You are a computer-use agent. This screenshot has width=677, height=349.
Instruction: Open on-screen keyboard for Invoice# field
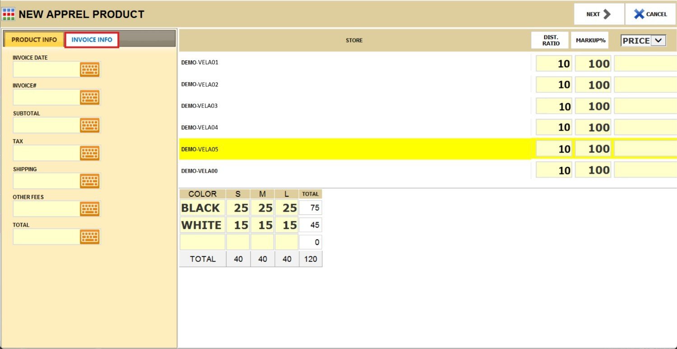[x=89, y=98]
